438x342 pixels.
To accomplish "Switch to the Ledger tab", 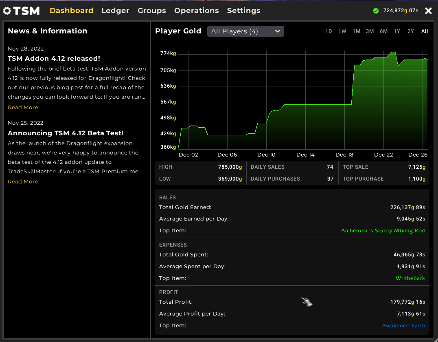I will (115, 11).
